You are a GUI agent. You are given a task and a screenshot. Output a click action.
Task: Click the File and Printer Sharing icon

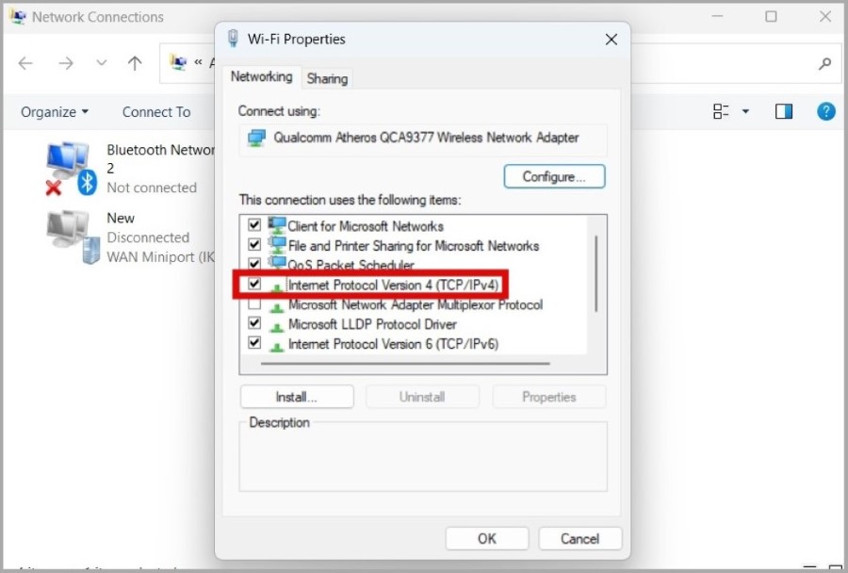coord(277,245)
